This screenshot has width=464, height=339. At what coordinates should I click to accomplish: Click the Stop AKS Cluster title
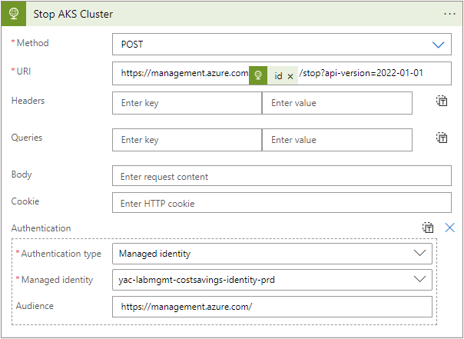coord(73,14)
